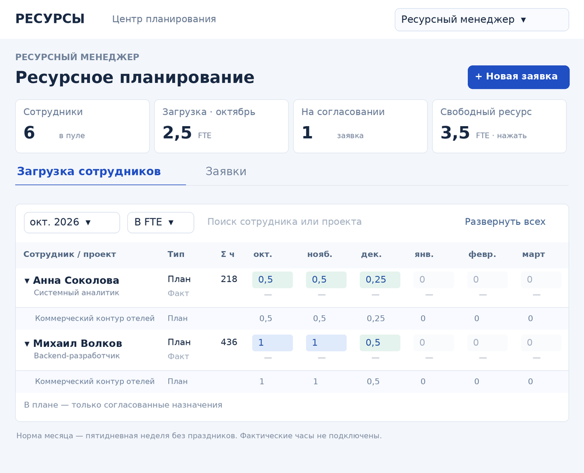
Task: Select the Загрузка · октябрь 2,5 FTE card
Action: 221,126
